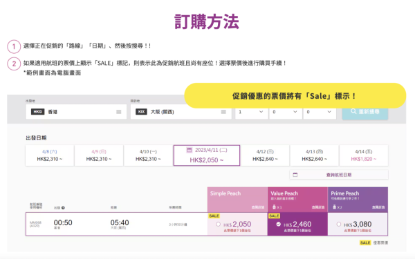Click the magnifier search icon
Viewport: 415px width, 259px height.
[353, 111]
